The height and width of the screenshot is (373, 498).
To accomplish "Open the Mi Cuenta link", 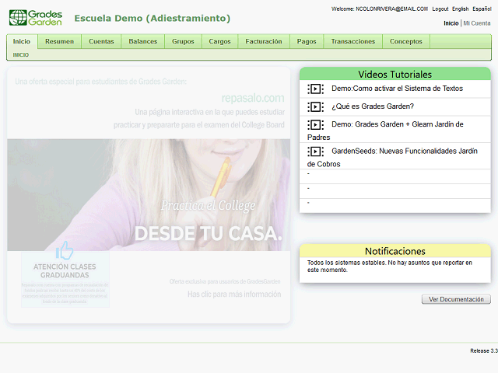I will pos(477,23).
